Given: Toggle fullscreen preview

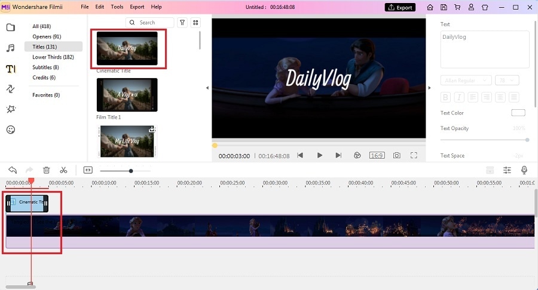Looking at the screenshot, I should pyautogui.click(x=414, y=156).
